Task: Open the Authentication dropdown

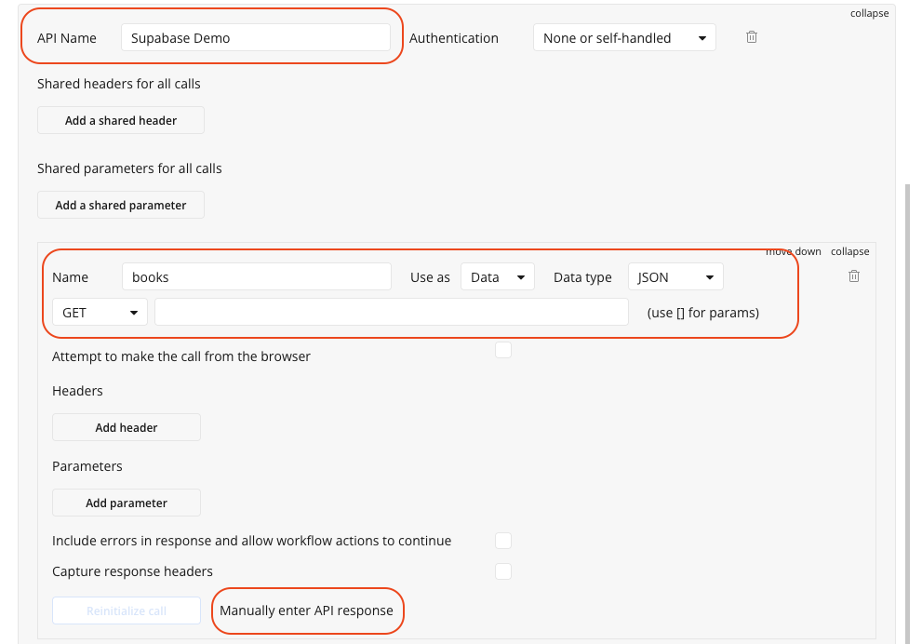Action: tap(624, 38)
